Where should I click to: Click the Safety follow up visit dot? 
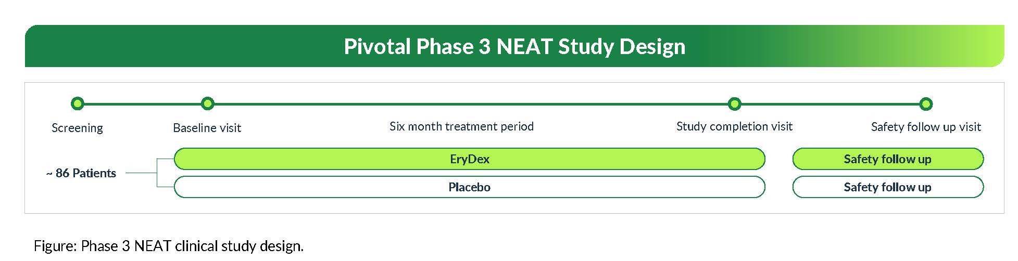[925, 104]
